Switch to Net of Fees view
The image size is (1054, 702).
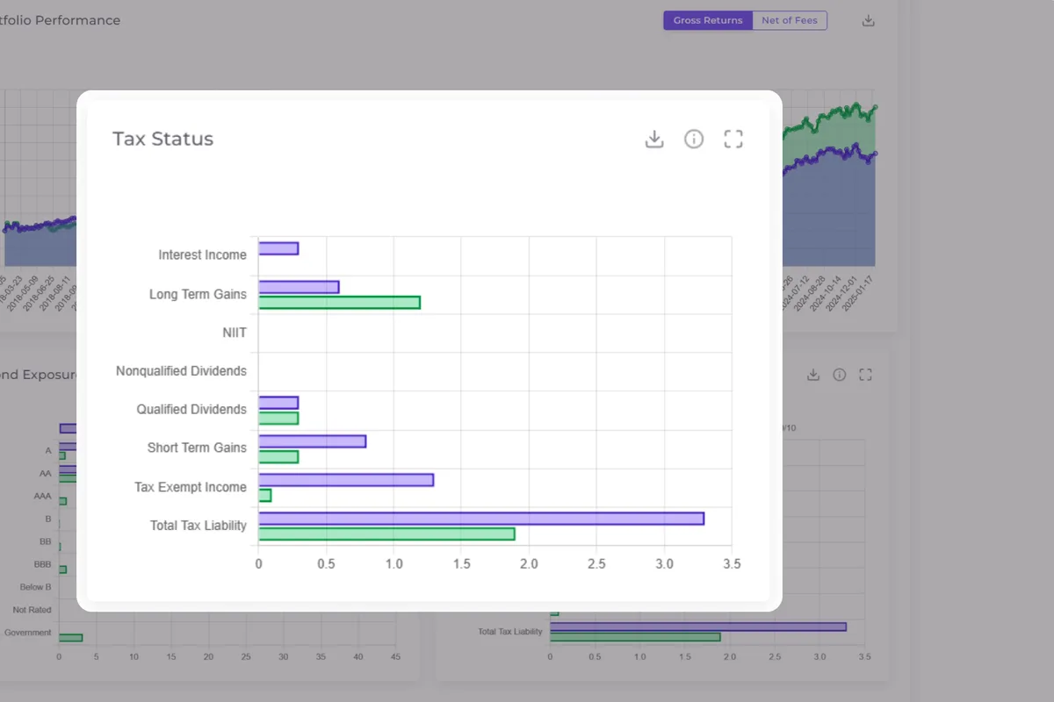coord(790,20)
